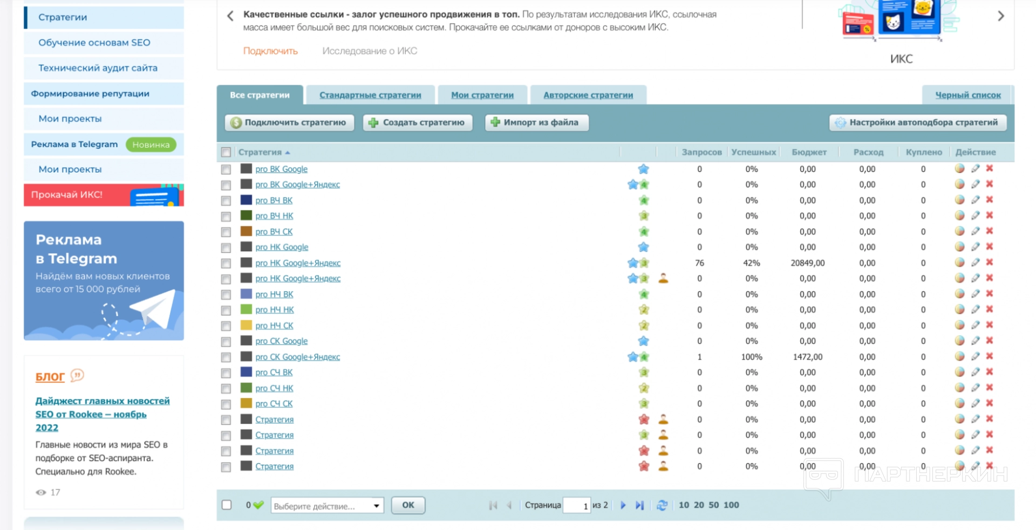This screenshot has height=530, width=1036.
Task: Open the Выберите действие dropdown
Action: [327, 506]
